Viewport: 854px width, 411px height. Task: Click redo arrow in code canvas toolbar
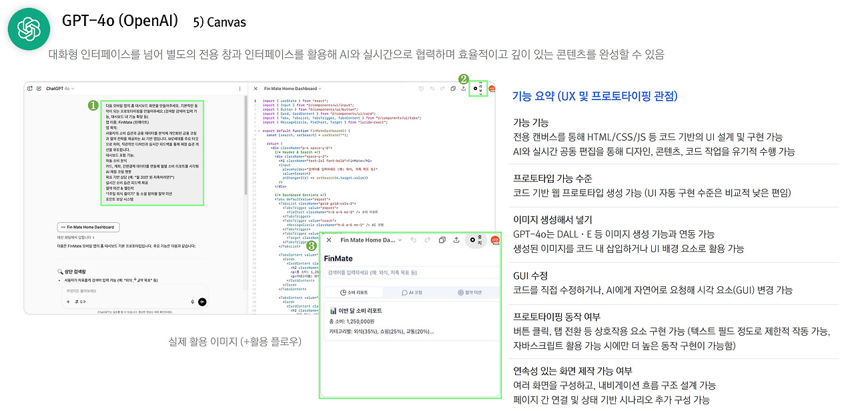pyautogui.click(x=442, y=88)
